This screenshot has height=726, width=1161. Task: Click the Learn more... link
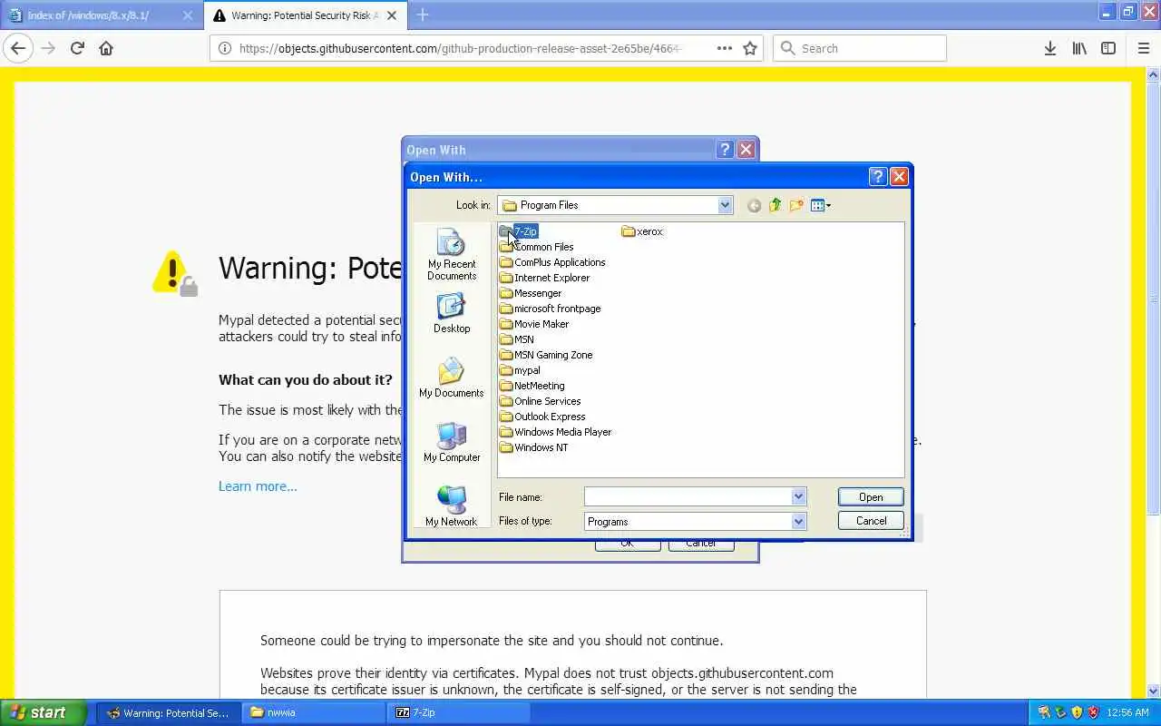258,486
